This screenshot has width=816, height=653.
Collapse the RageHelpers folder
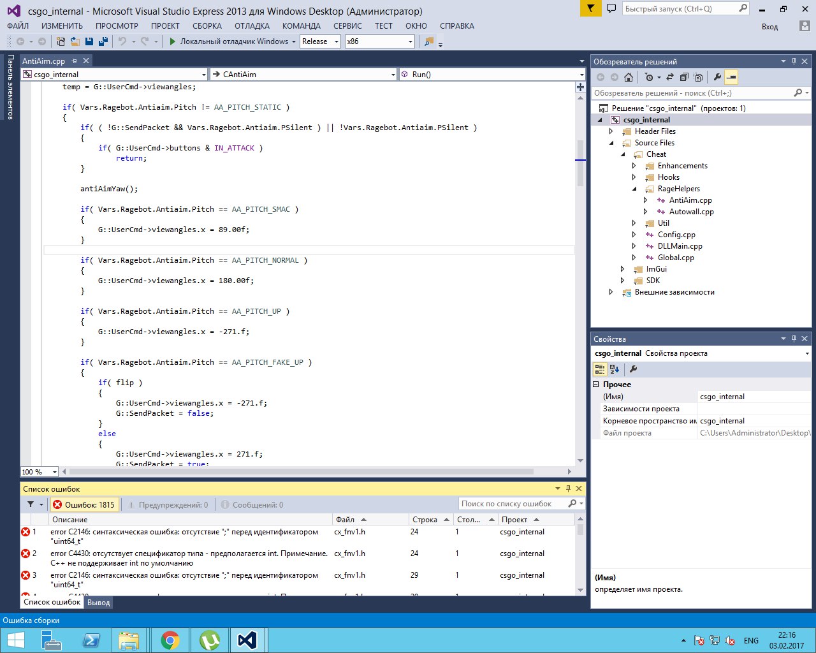click(634, 189)
